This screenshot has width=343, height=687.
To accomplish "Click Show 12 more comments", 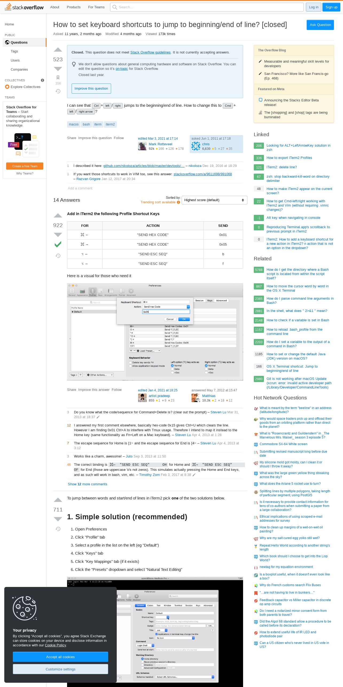I will (87, 484).
